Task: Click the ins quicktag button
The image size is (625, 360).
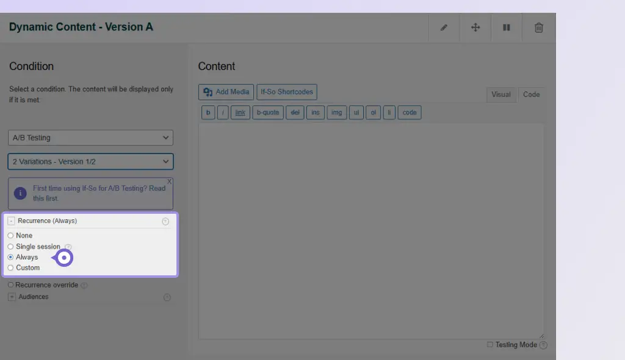Action: (316, 113)
